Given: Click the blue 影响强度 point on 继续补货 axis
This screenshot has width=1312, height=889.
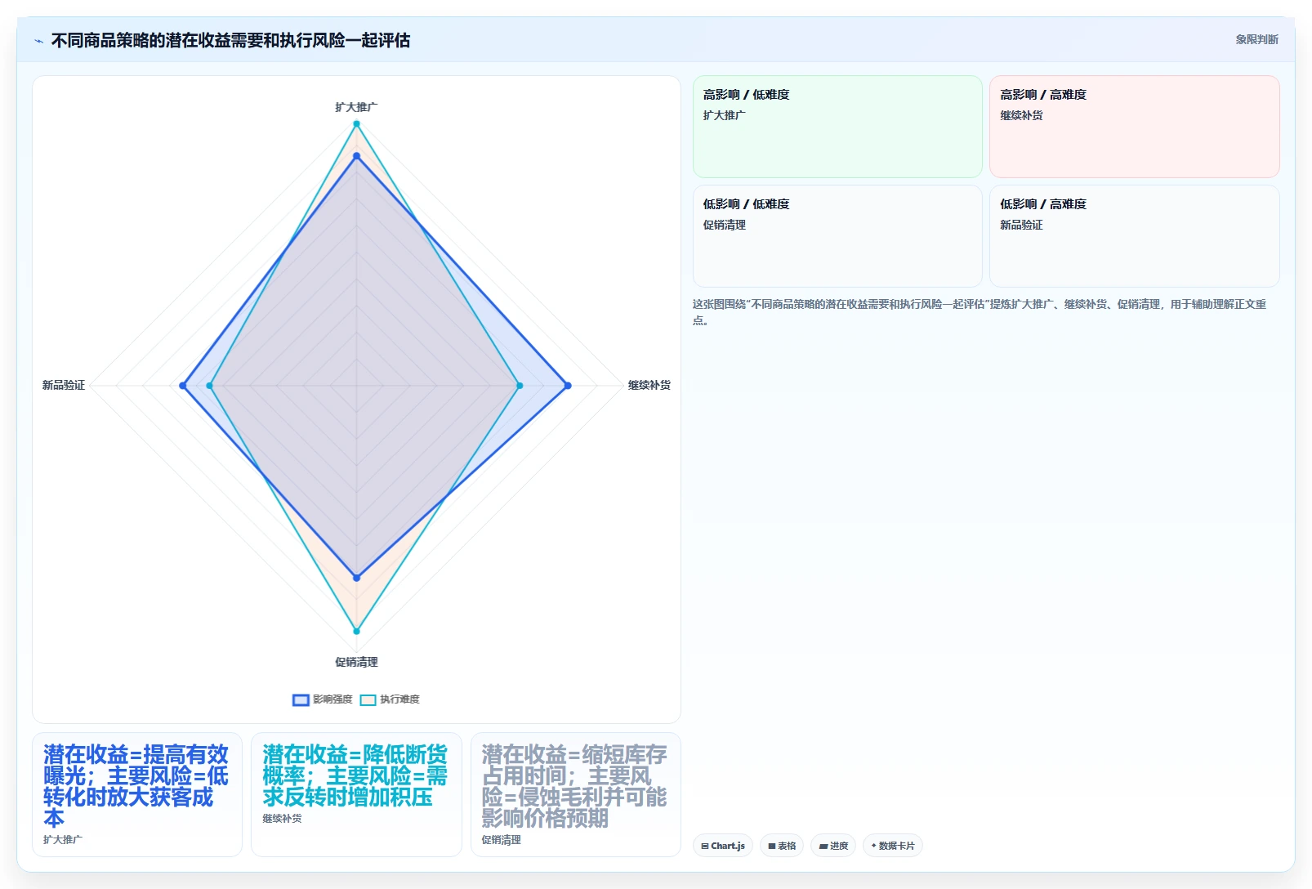Looking at the screenshot, I should (568, 386).
